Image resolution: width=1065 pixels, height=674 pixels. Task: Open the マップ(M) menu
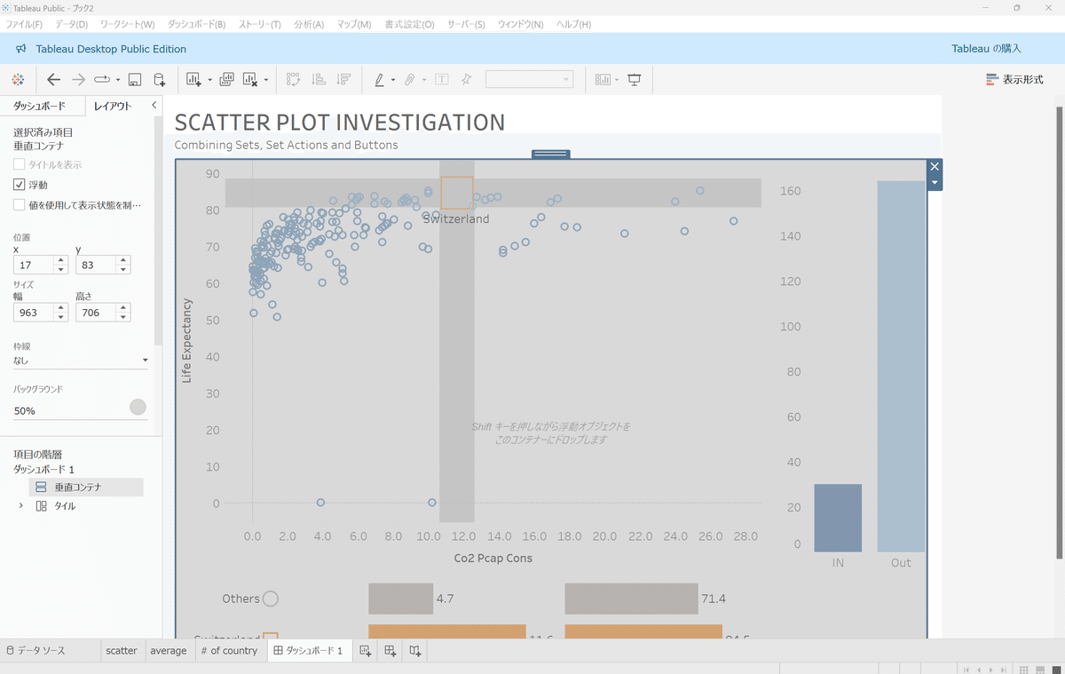[354, 24]
